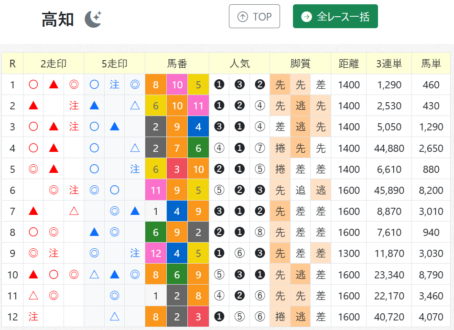Select the 人気 column header
Image resolution: width=454 pixels, height=330 pixels.
point(239,64)
